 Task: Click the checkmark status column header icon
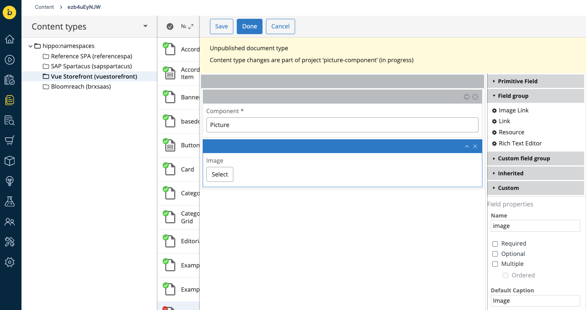pos(170,26)
